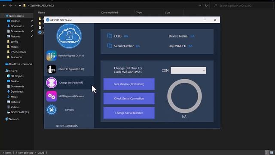Click the NA value beside JB/PWNDFU
Viewport: 275px width, 155px height.
coord(190,46)
